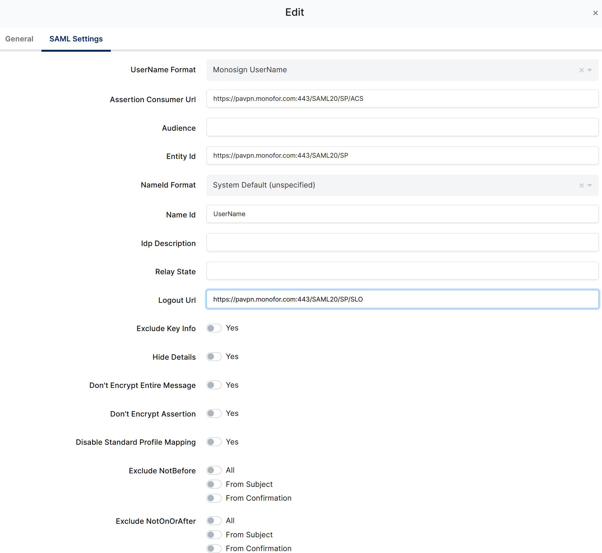Toggle Exclude NotBefore From Subject
Screen dimensions: 602x553
[x=214, y=484]
